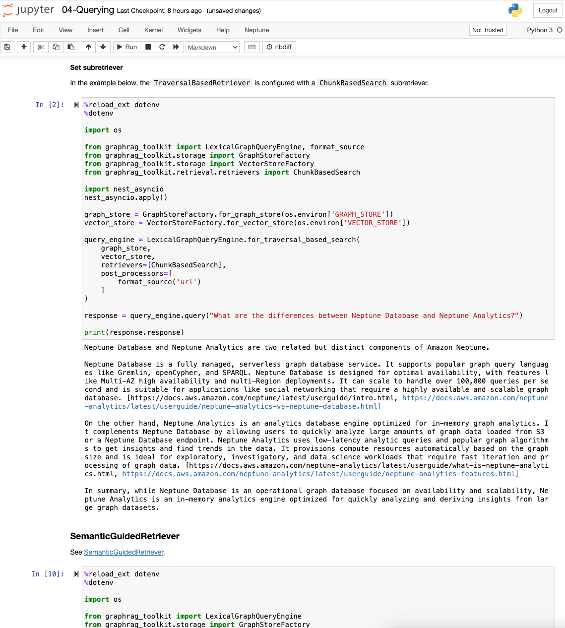Restart kernel and run all cells

pos(176,47)
